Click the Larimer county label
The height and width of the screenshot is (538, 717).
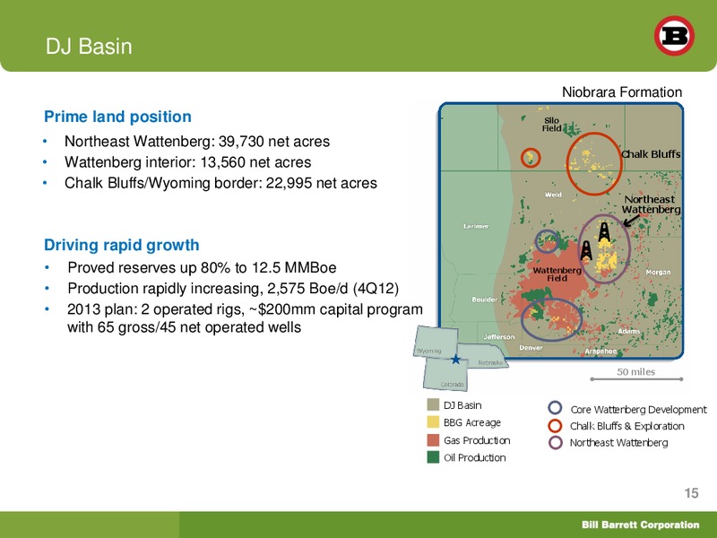(x=476, y=226)
